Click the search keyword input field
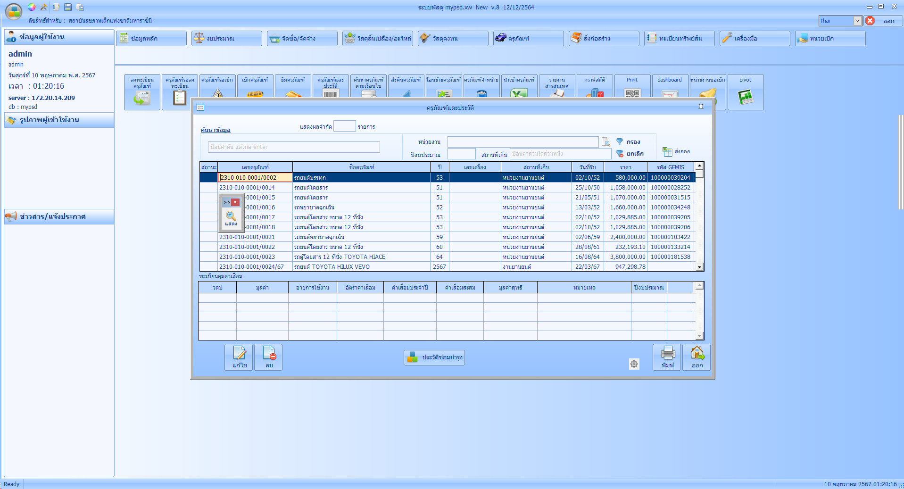Viewport: 904px width, 489px height. point(294,147)
